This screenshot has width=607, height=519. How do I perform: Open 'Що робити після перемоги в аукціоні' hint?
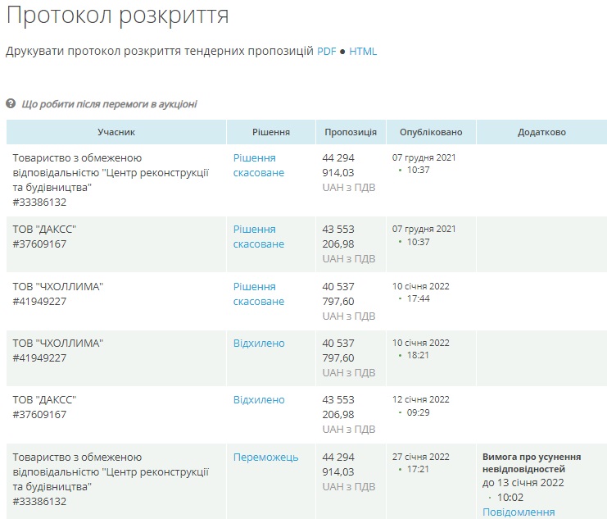point(109,104)
